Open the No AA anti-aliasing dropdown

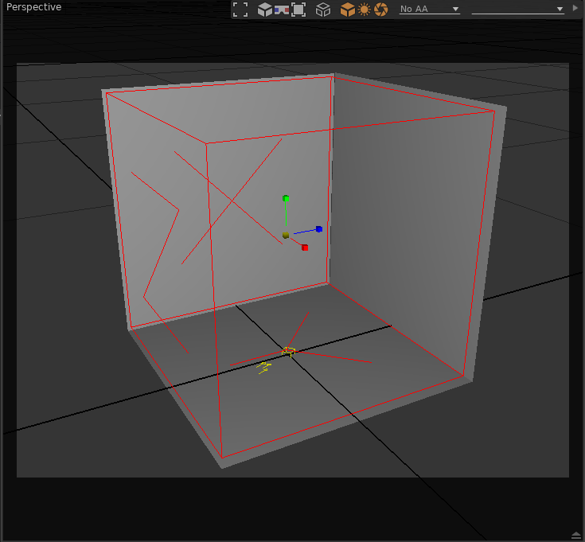429,10
